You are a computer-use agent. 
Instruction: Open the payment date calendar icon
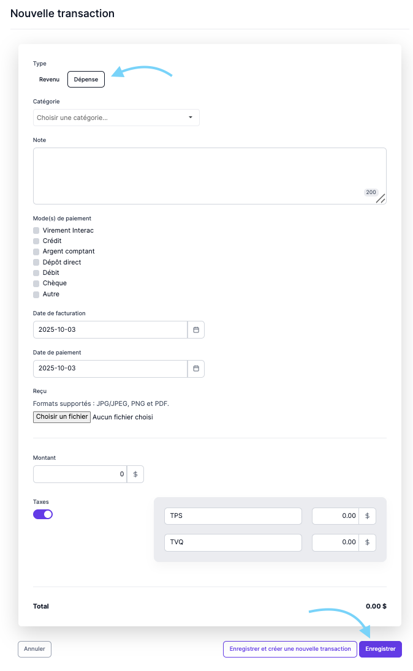point(196,369)
